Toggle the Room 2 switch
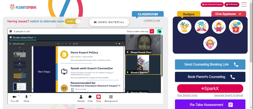 (x=73, y=22)
